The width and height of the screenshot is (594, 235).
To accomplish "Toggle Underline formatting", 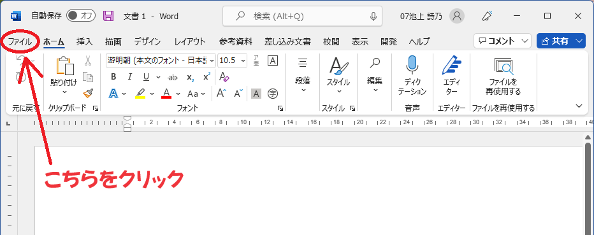I will point(146,77).
